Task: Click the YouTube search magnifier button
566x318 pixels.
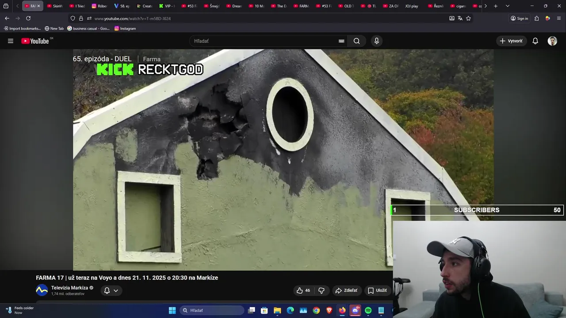Action: tap(356, 41)
